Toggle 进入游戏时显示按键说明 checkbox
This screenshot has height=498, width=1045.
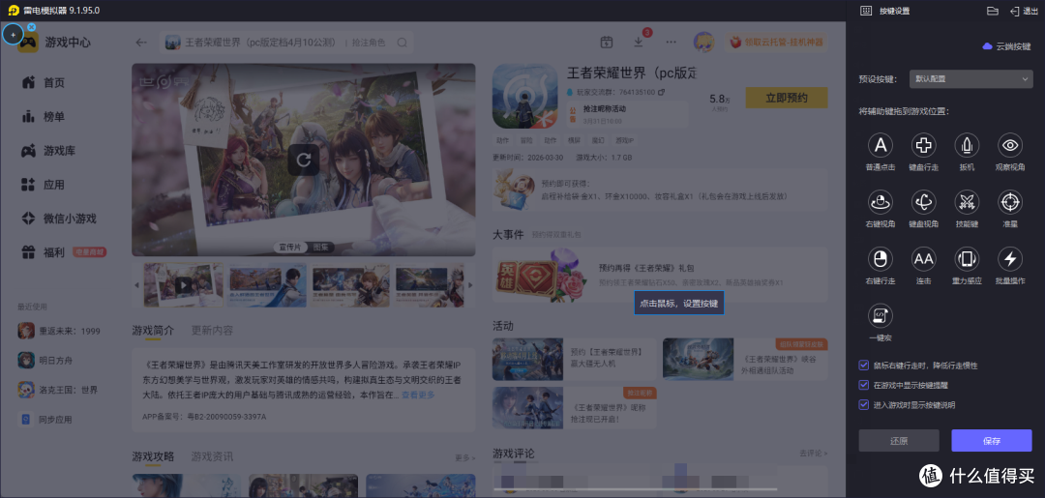pos(864,405)
